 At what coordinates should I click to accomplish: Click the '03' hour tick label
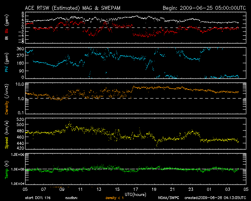coord(227,190)
